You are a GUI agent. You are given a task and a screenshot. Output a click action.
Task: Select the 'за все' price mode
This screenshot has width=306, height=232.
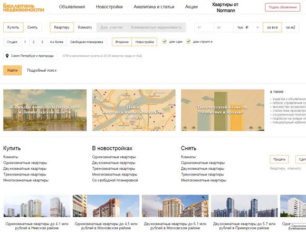(x=272, y=27)
